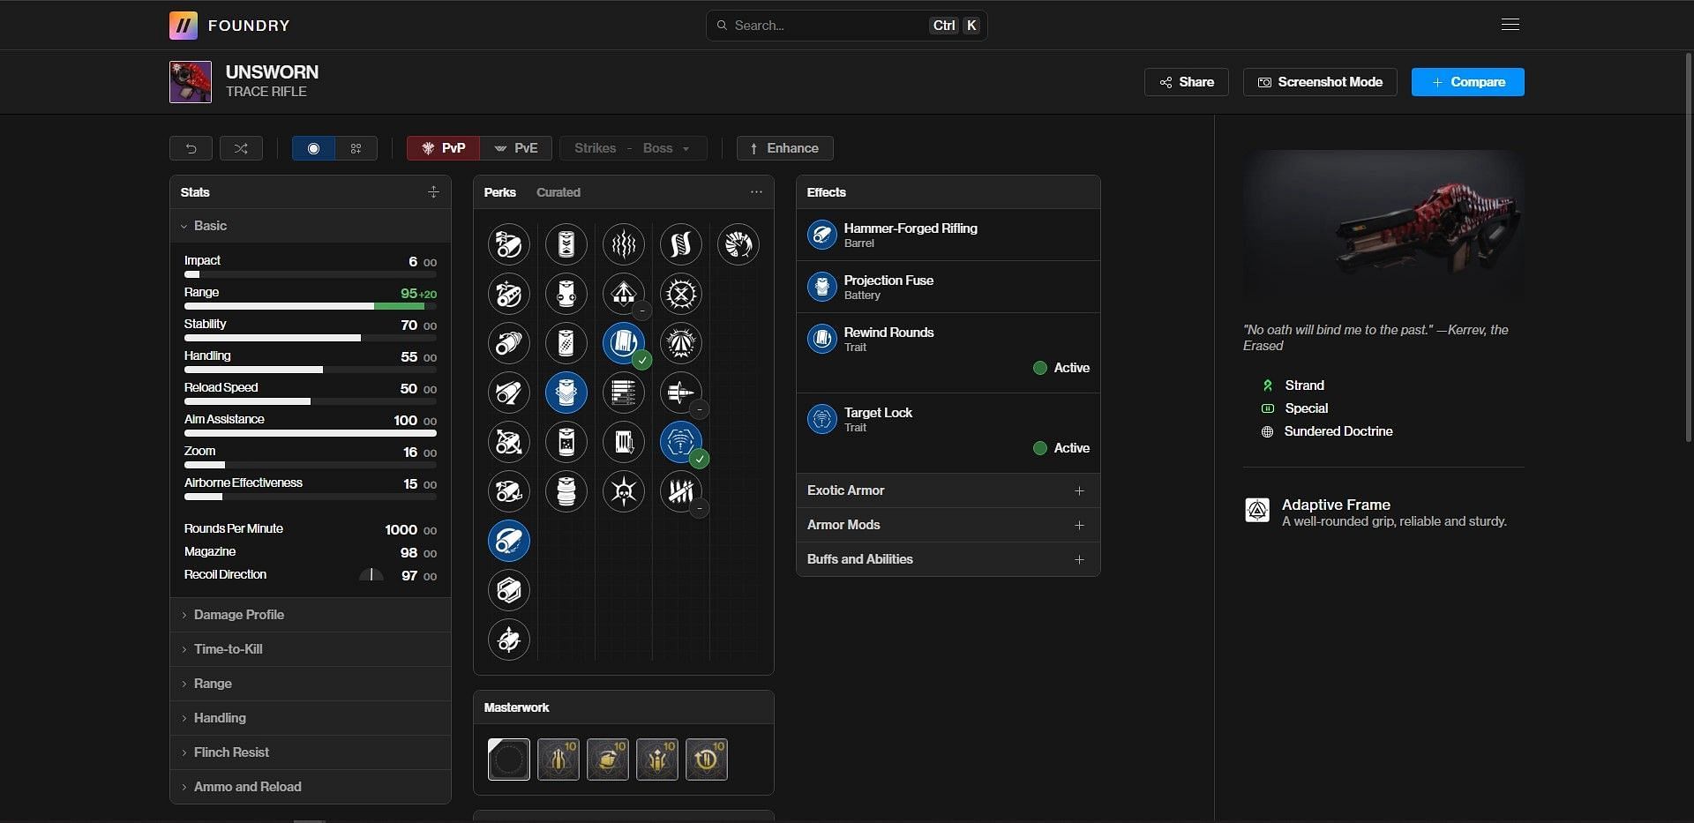Select the highlighted Projection Fuse battery perk
1694x823 pixels.
tap(566, 393)
